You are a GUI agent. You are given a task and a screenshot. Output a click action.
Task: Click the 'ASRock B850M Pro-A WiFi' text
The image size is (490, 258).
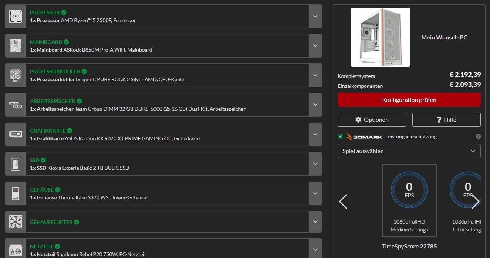(x=94, y=50)
